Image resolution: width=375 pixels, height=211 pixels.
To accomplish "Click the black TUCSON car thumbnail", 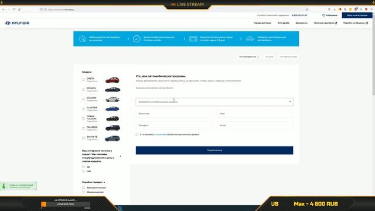I will click(112, 118).
